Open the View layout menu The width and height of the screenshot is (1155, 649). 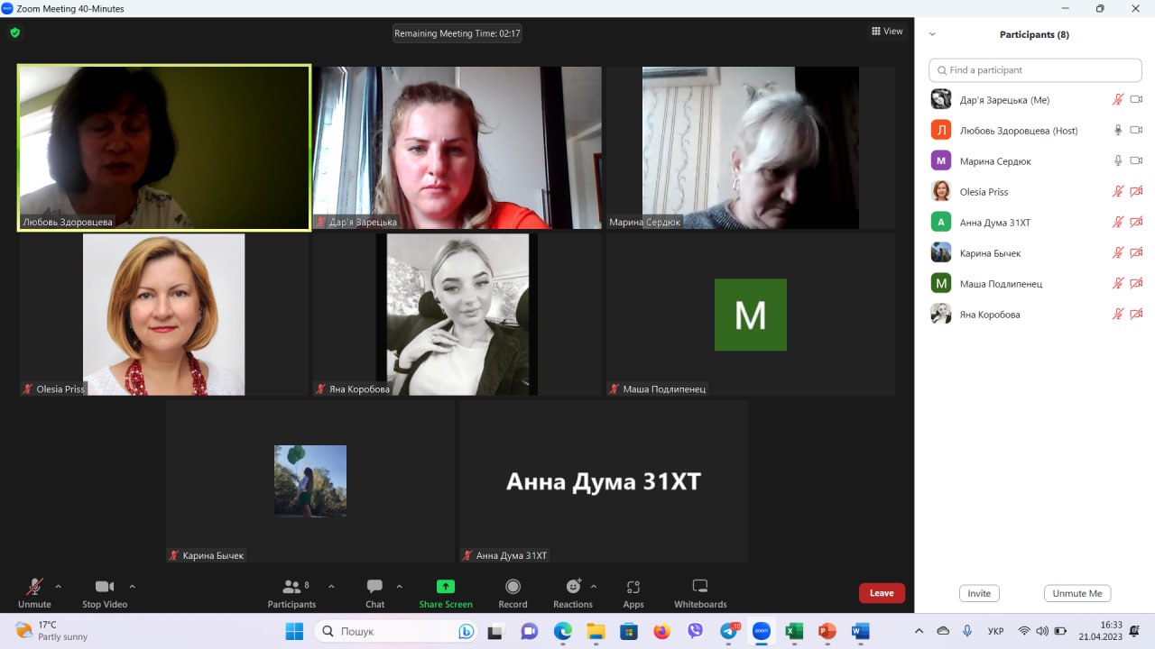tap(887, 32)
